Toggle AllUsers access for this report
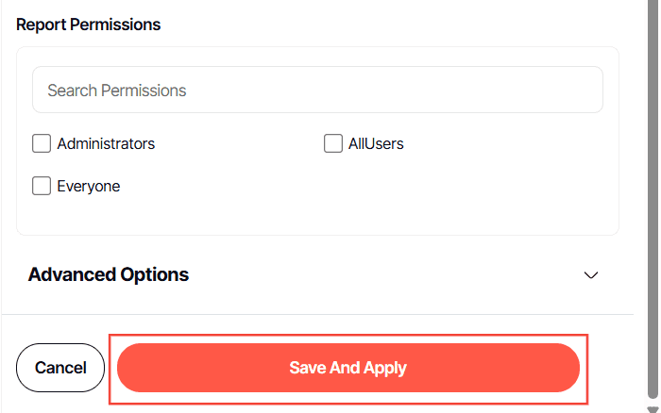Screen dimensions: 661x413 (332, 144)
